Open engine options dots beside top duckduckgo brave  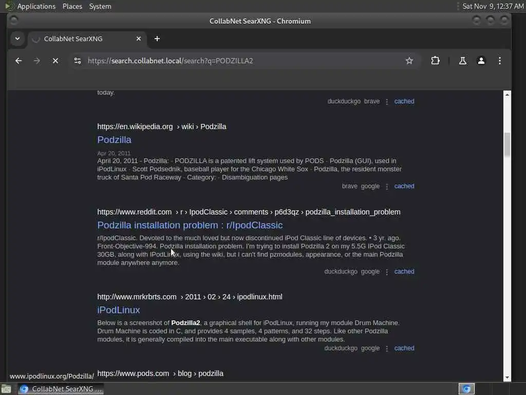point(387,102)
